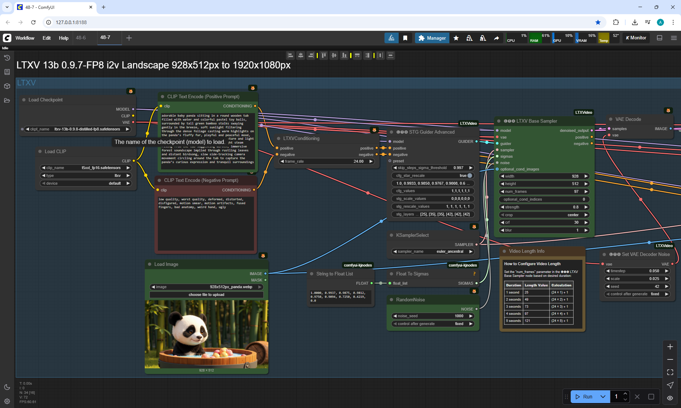681x408 pixels.
Task: Click the star favorites icon beside Manager
Action: coord(456,38)
